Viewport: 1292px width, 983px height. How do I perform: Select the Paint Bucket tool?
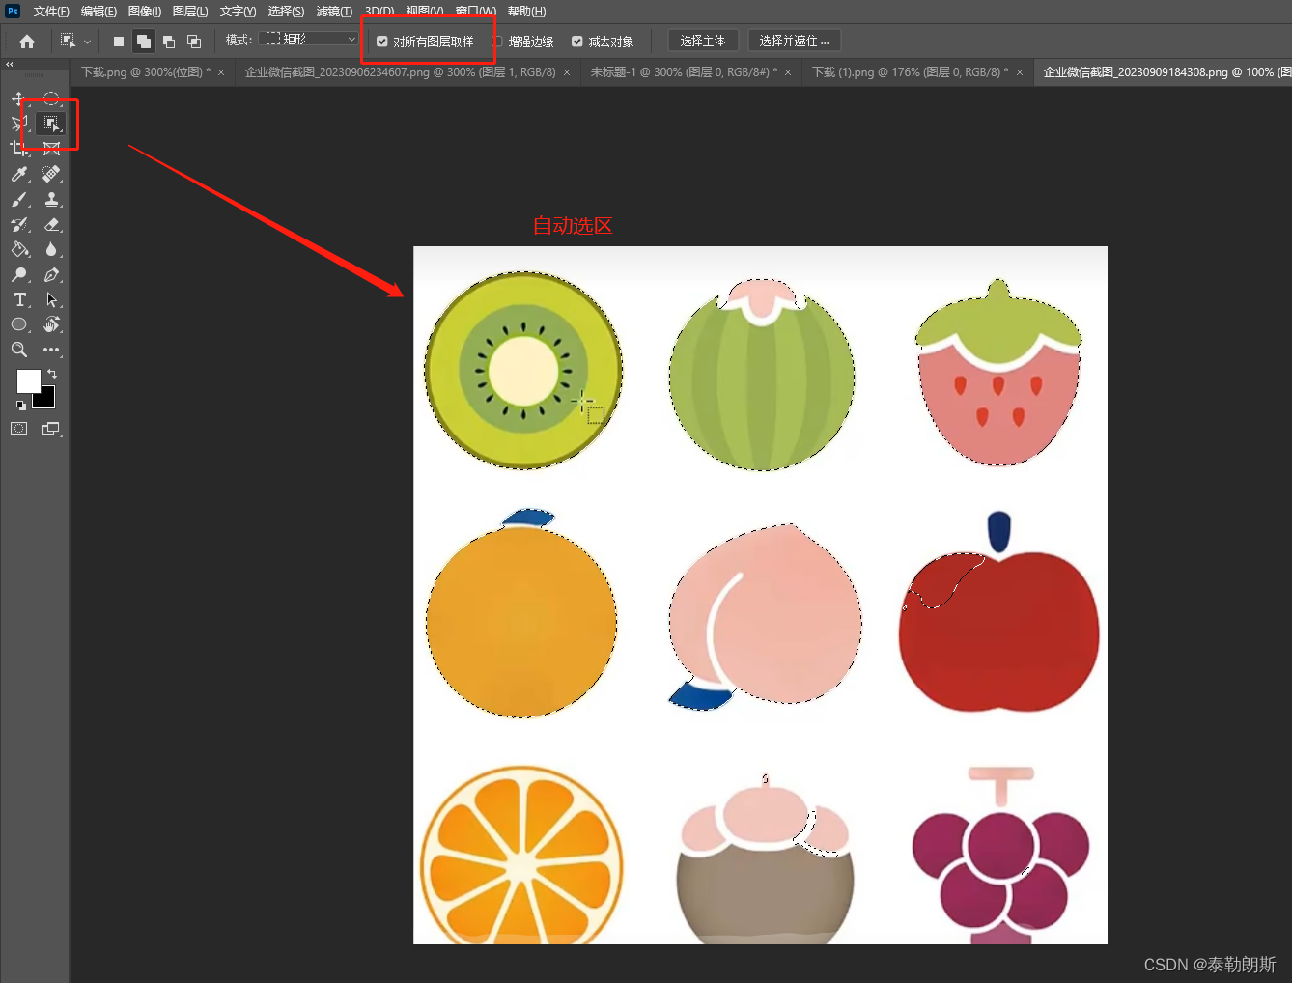tap(18, 249)
